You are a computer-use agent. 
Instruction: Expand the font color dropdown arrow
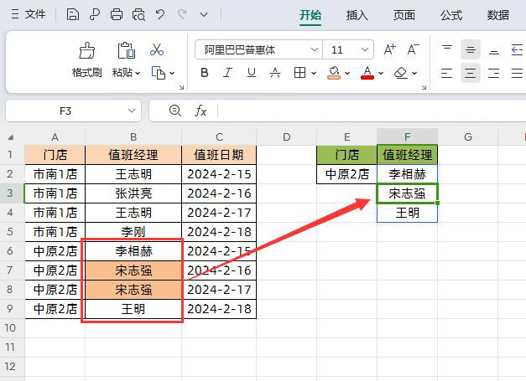[381, 73]
